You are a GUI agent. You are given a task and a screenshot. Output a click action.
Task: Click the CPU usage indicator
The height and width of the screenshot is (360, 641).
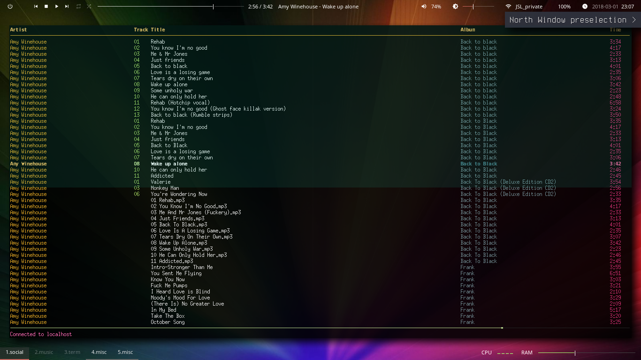click(497, 352)
